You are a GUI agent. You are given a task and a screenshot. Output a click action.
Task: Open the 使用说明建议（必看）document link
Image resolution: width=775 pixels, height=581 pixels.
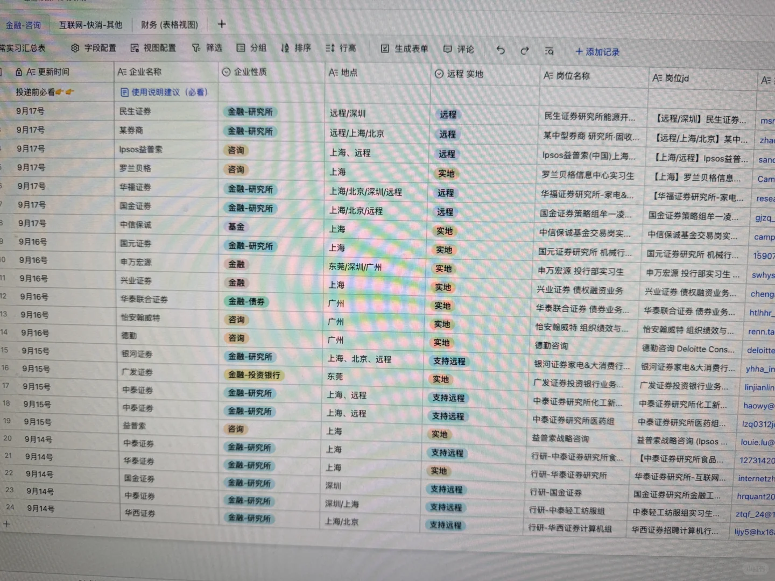pyautogui.click(x=164, y=92)
